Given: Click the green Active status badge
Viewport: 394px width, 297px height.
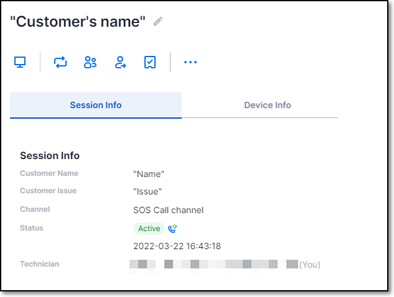Looking at the screenshot, I should click(x=149, y=229).
